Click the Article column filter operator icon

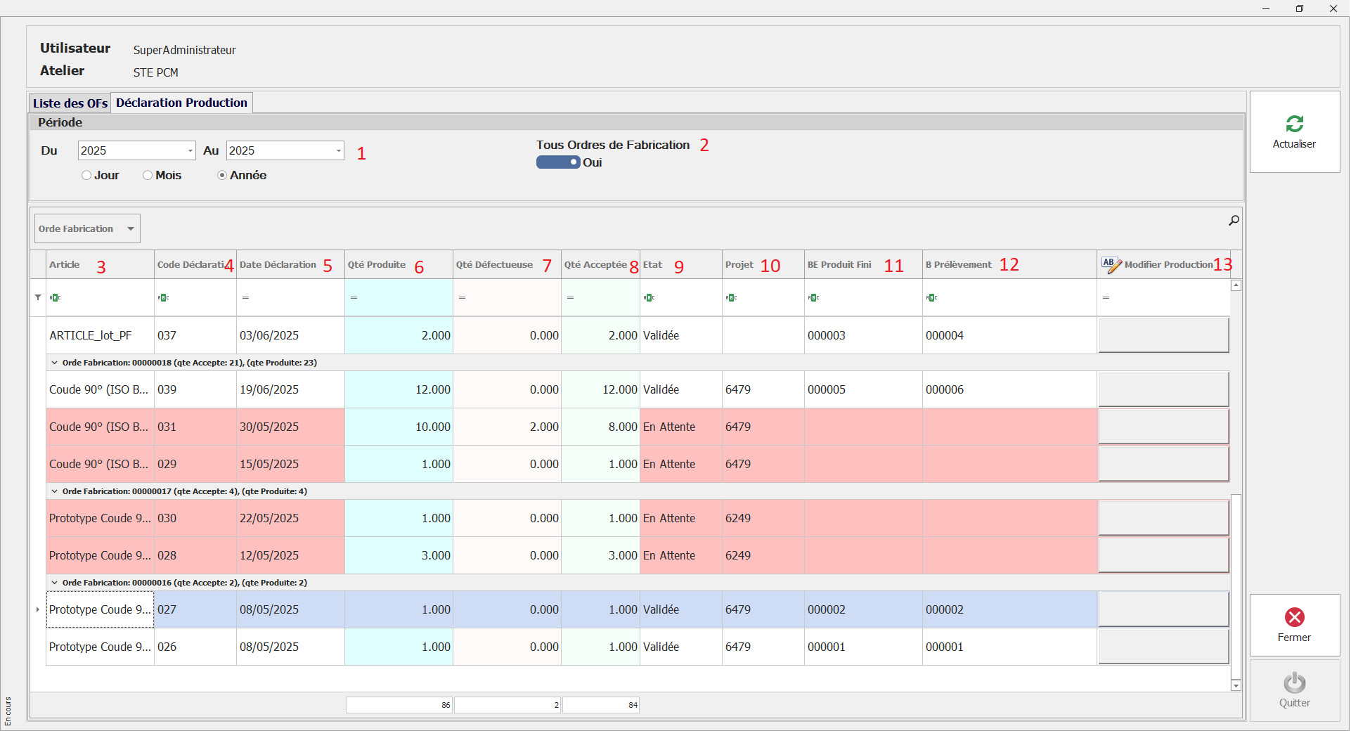55,298
